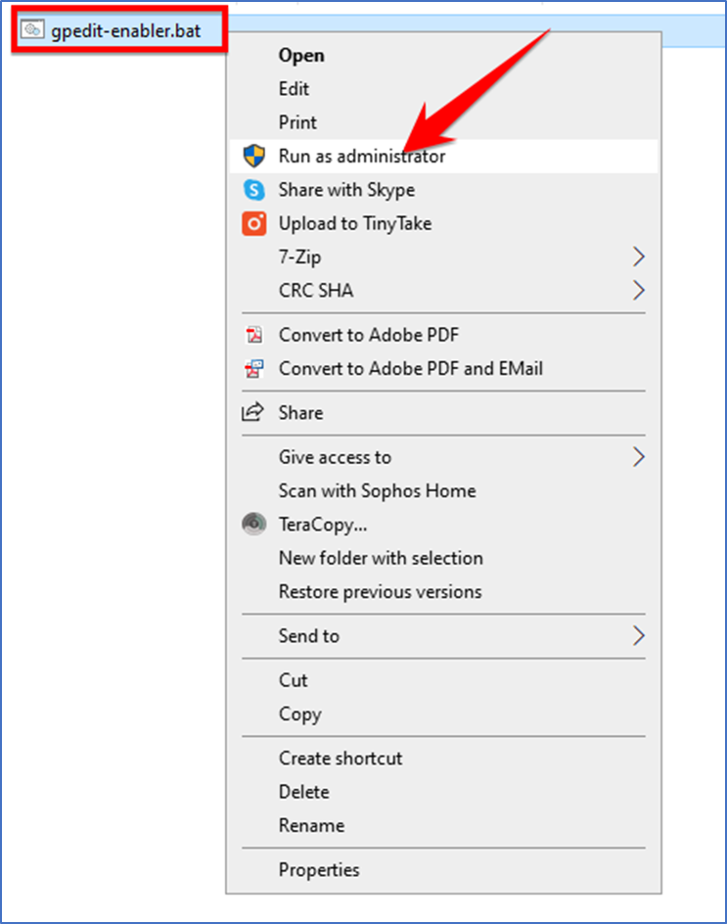Choose Print from the context menu
The width and height of the screenshot is (727, 924).
tap(297, 122)
